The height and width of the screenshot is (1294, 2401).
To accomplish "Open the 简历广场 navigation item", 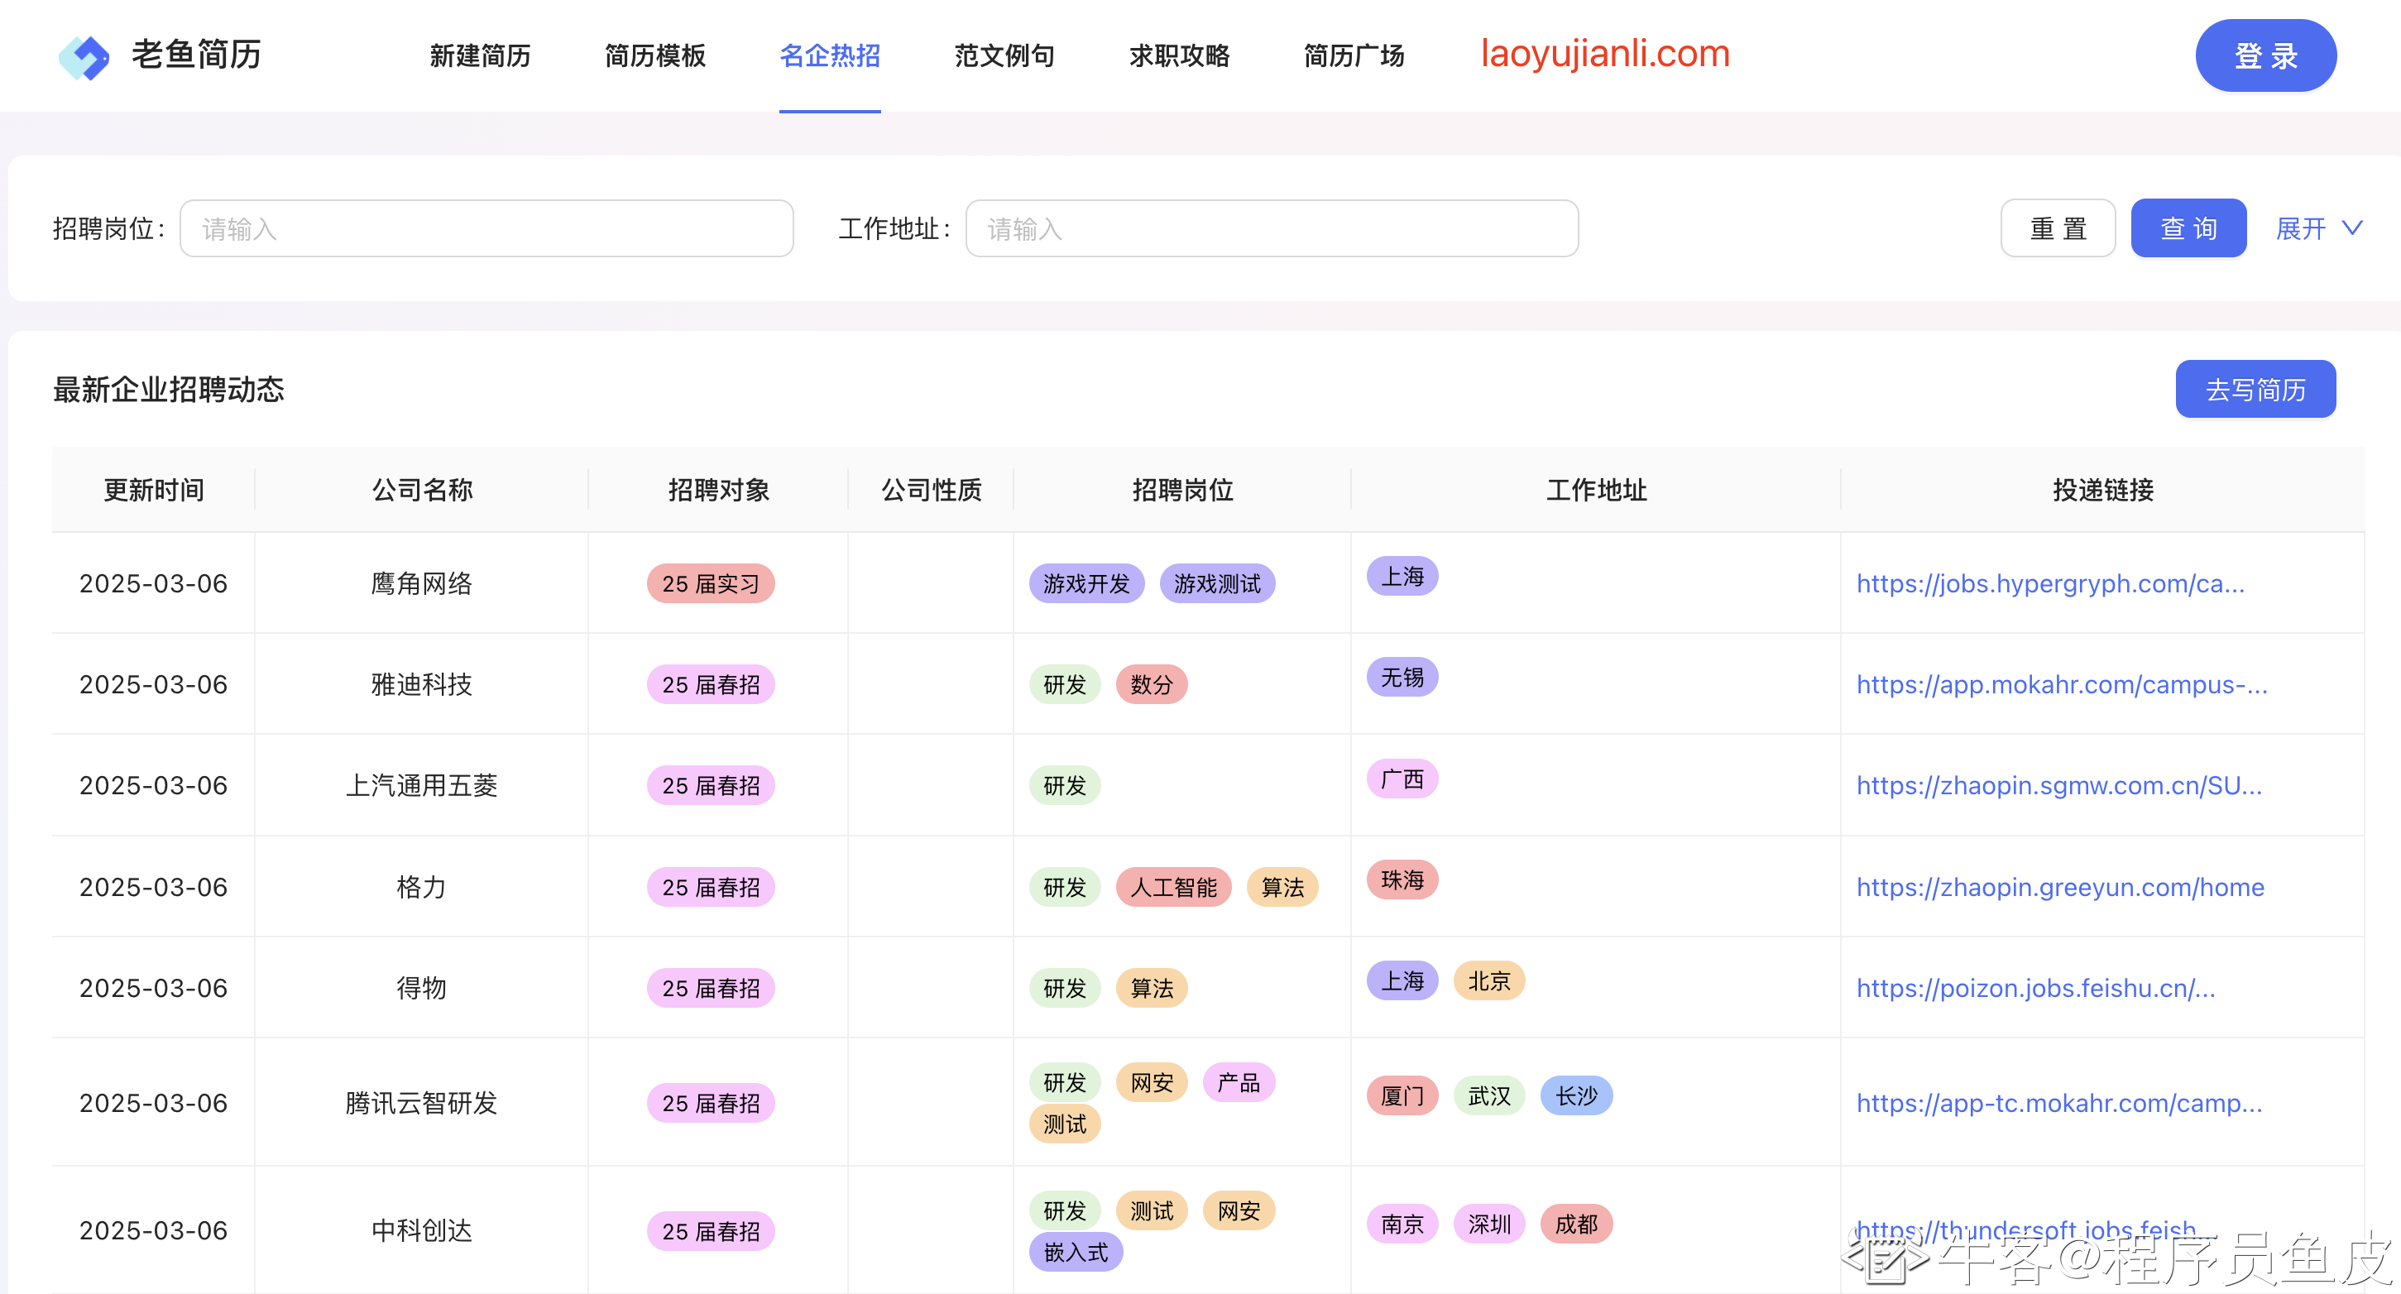I will pyautogui.click(x=1354, y=56).
